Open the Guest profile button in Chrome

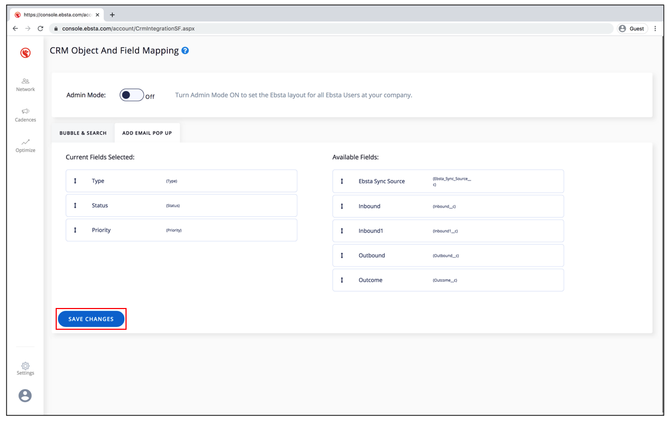pyautogui.click(x=632, y=28)
